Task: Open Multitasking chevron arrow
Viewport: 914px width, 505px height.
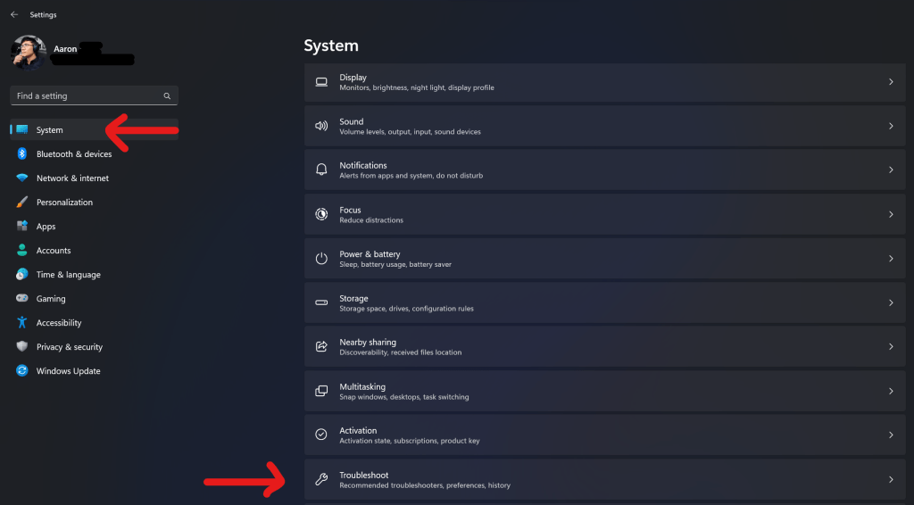Action: pos(891,392)
